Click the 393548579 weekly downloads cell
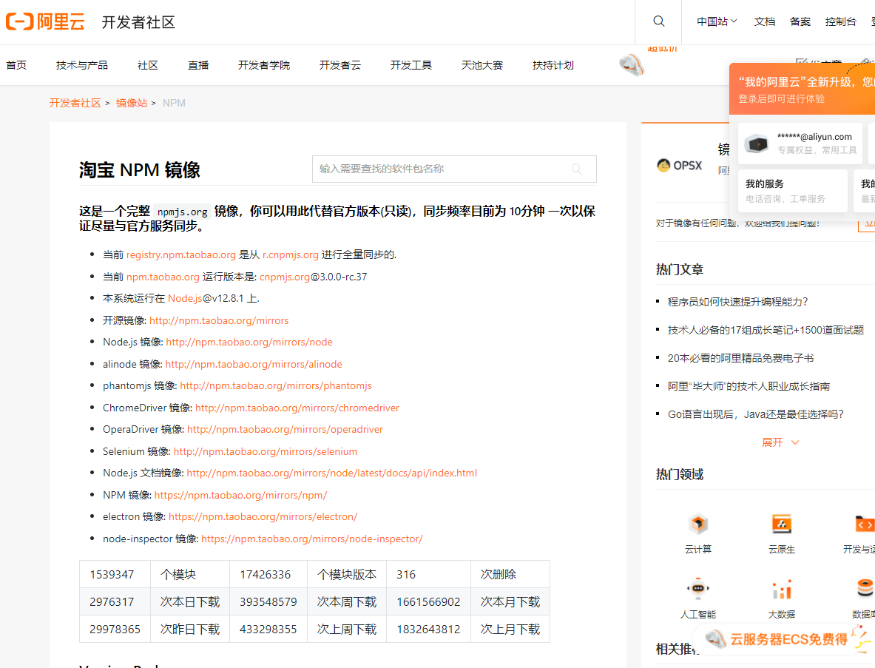 coord(268,601)
